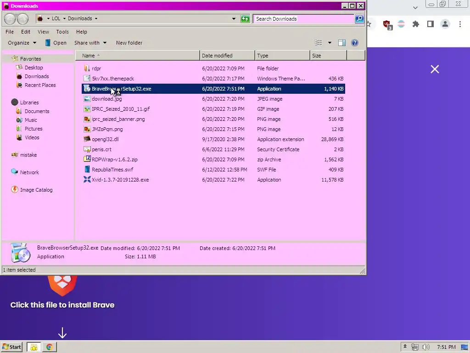Click the Explorer help question mark icon
Image resolution: width=470 pixels, height=353 pixels.
pyautogui.click(x=355, y=43)
